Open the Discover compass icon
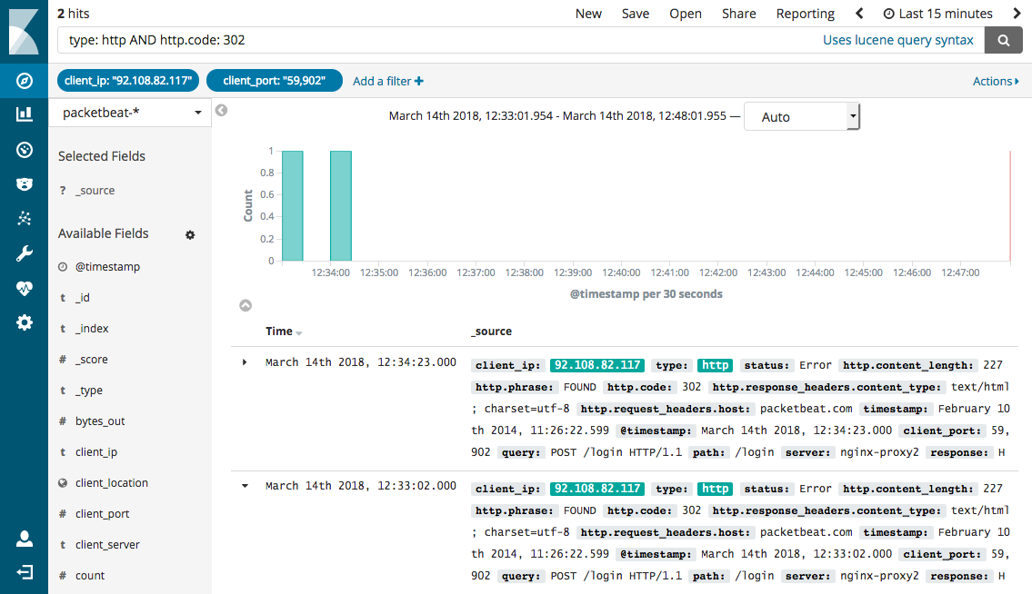The width and height of the screenshot is (1032, 594). point(24,80)
